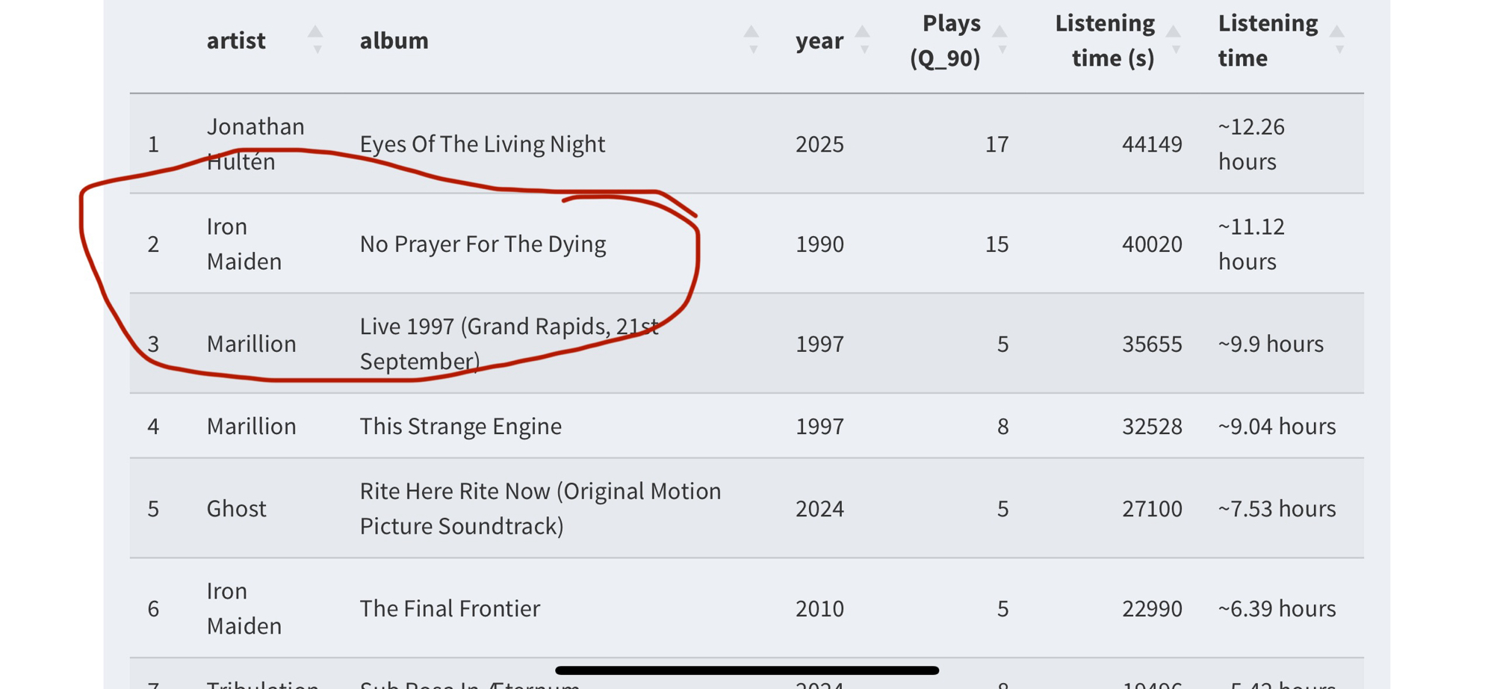Select the This Strange Engine album cell

point(460,426)
